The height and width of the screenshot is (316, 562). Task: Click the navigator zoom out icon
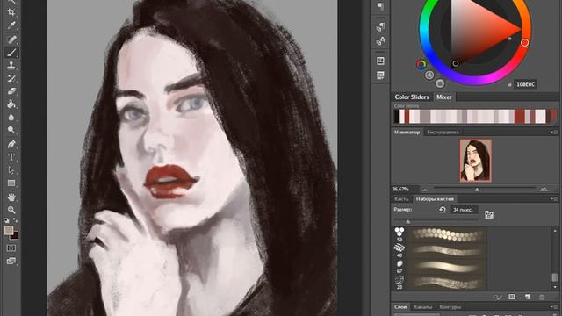[425, 190]
